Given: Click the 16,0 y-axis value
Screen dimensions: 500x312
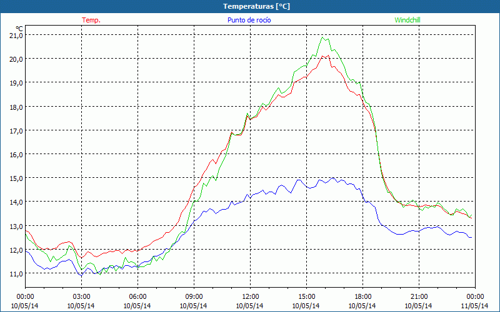Looking at the screenshot, I should coord(16,155).
